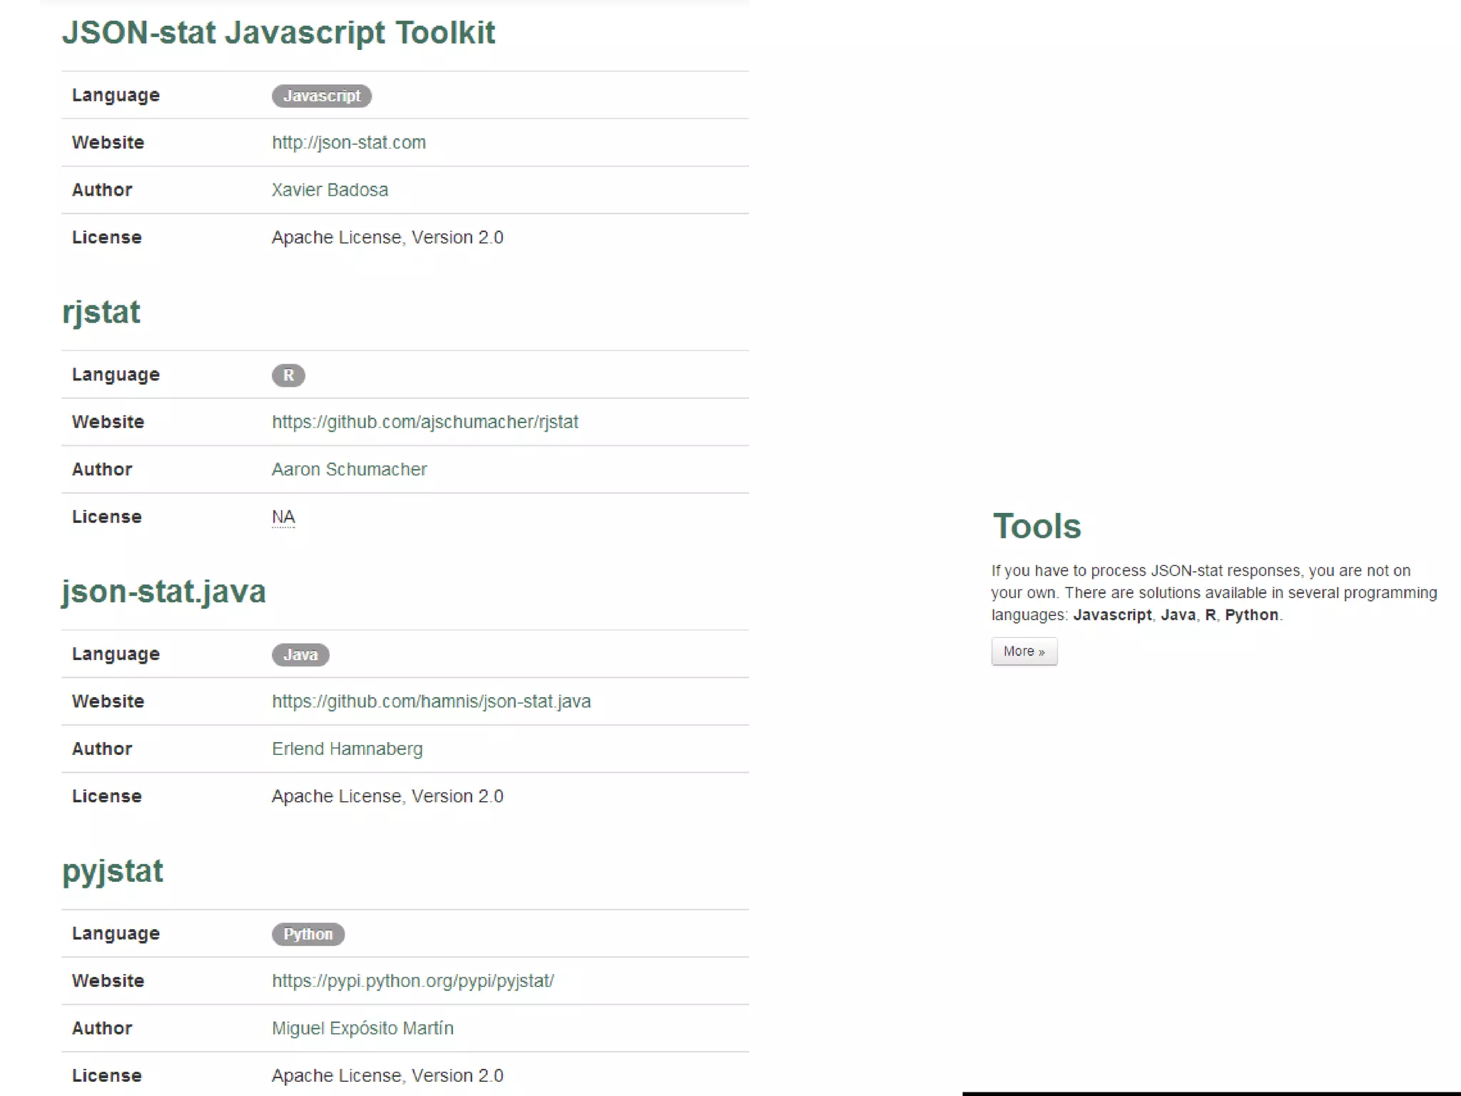
Task: Visit the rjstat GitHub repository link
Action: tap(424, 422)
